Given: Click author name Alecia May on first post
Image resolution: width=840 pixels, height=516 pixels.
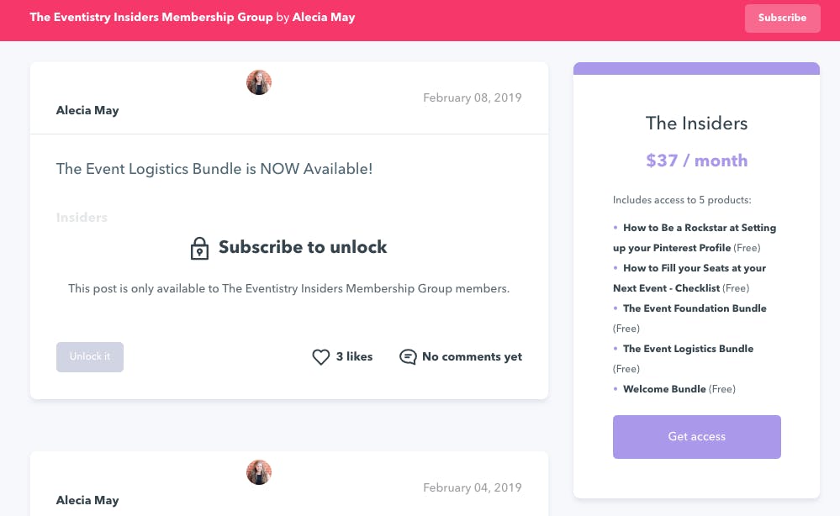Looking at the screenshot, I should pyautogui.click(x=87, y=110).
